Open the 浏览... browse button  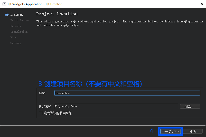tap(190, 106)
